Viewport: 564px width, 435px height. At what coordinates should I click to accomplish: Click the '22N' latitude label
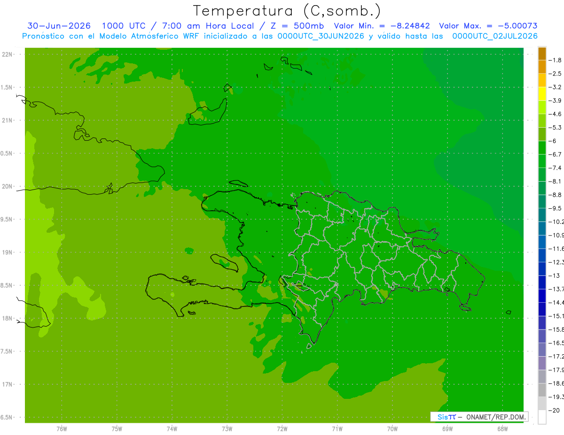(x=8, y=54)
